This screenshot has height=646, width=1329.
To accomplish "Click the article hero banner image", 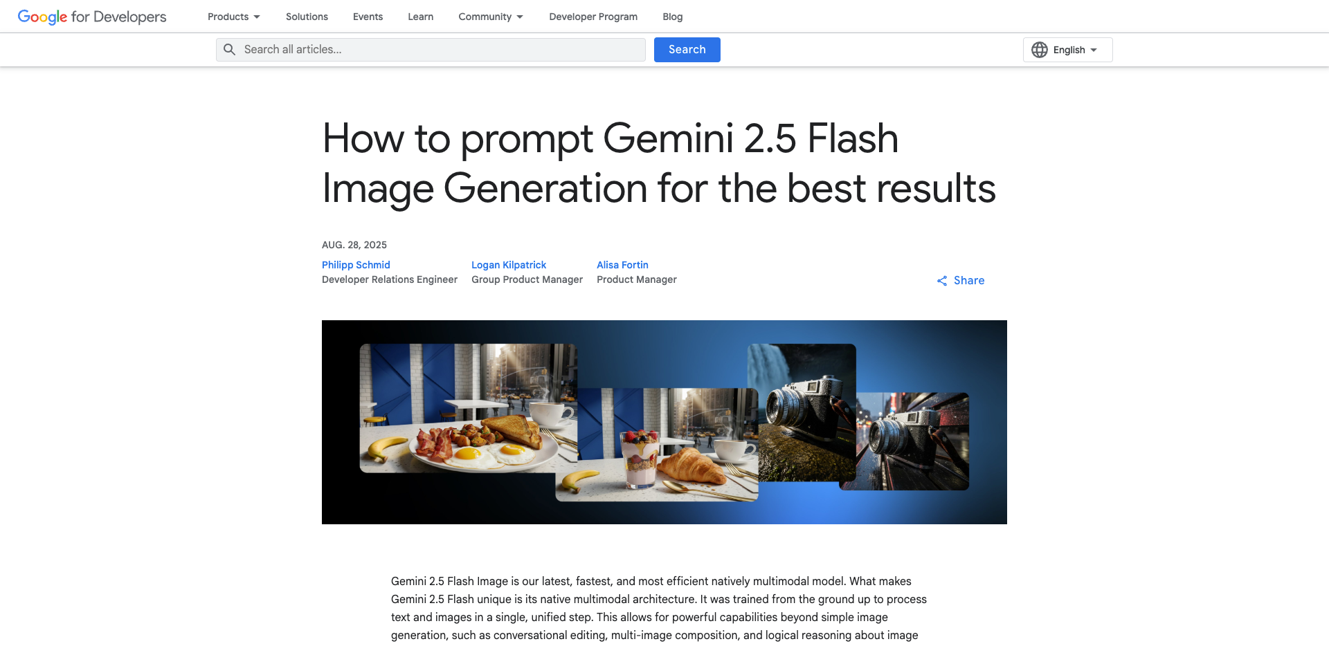I will click(664, 422).
